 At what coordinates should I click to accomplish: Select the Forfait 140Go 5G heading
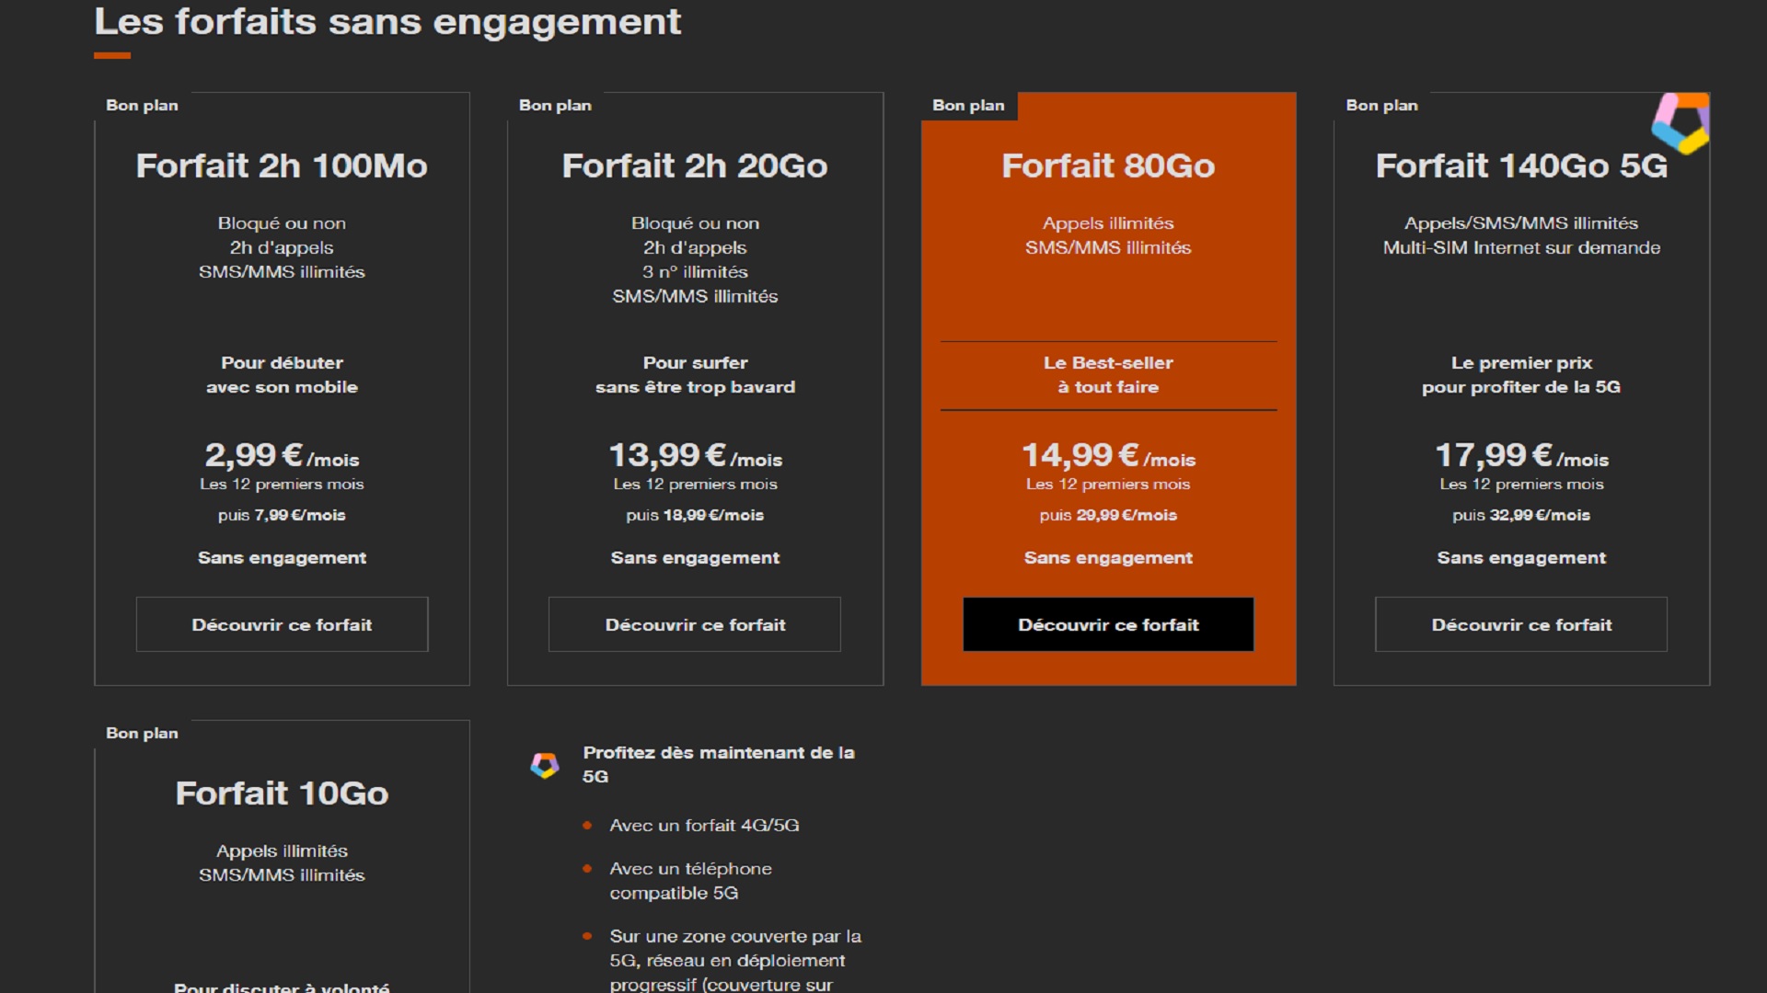tap(1521, 165)
